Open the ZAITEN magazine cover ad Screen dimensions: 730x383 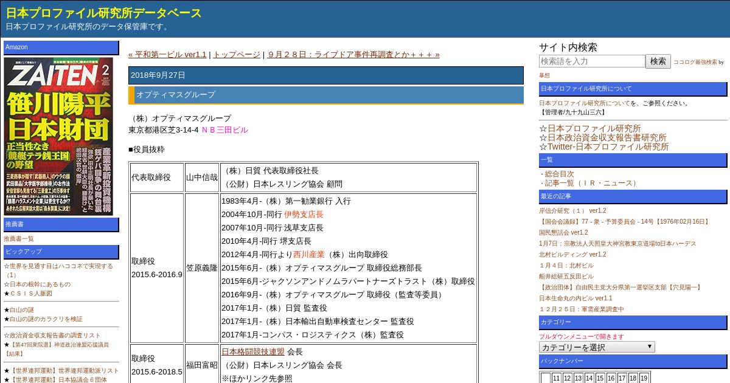tap(58, 136)
